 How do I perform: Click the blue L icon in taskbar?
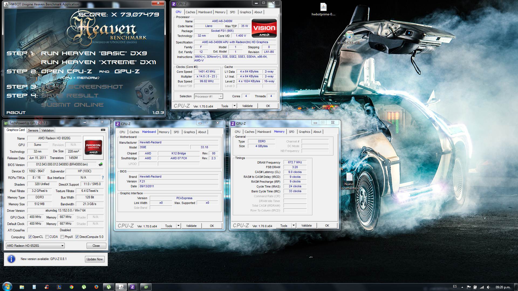click(x=59, y=287)
